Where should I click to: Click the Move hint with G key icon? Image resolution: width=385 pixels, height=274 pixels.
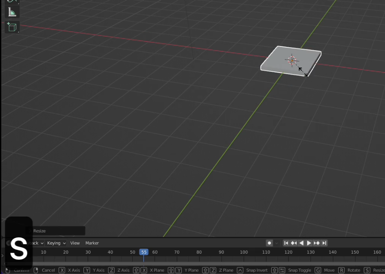pos(329,270)
